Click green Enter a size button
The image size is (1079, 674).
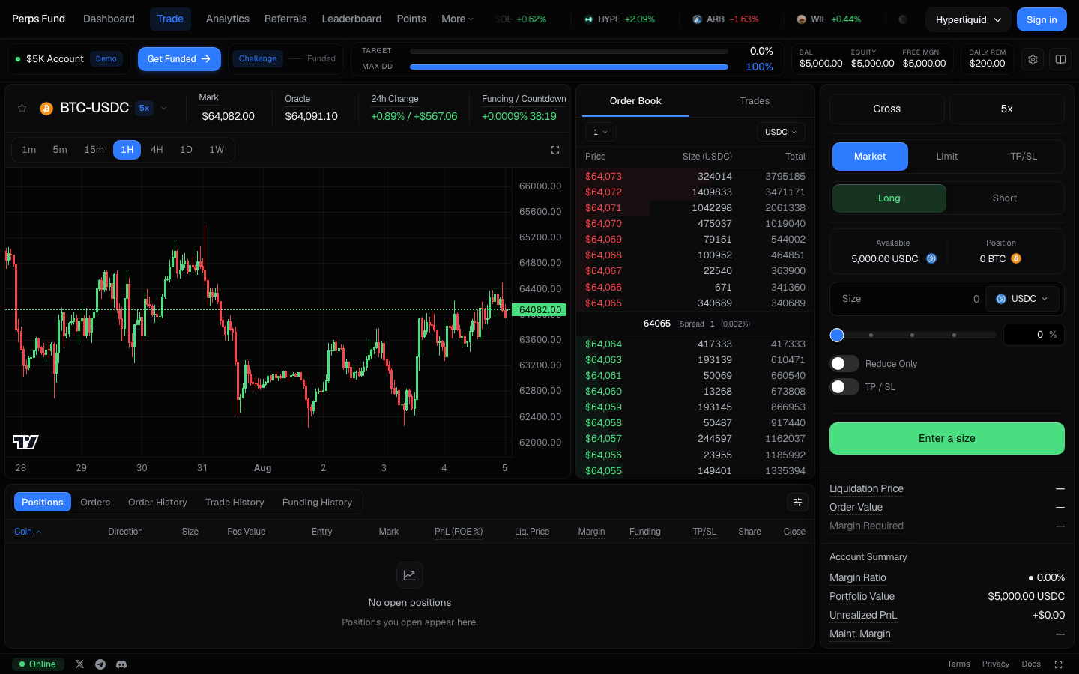(x=947, y=439)
